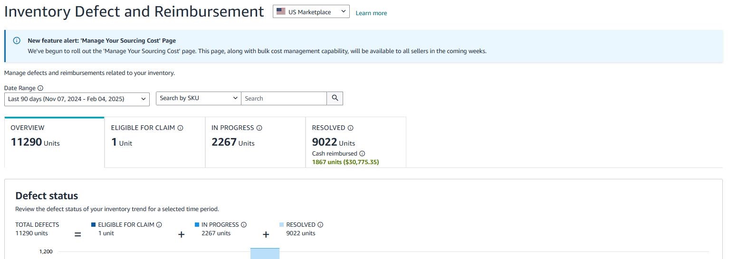The height and width of the screenshot is (259, 729).
Task: Switch to the ELIGIBLE FOR CLAIM tab
Action: pos(155,142)
